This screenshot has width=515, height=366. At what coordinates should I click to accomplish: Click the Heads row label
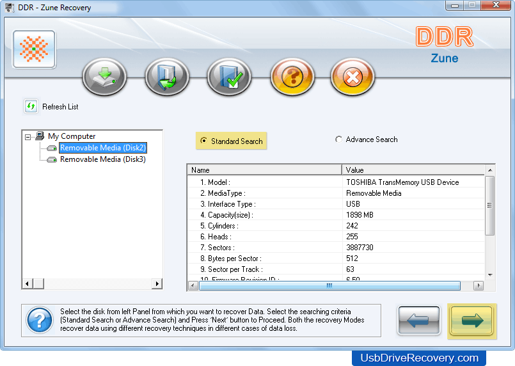pyautogui.click(x=216, y=237)
